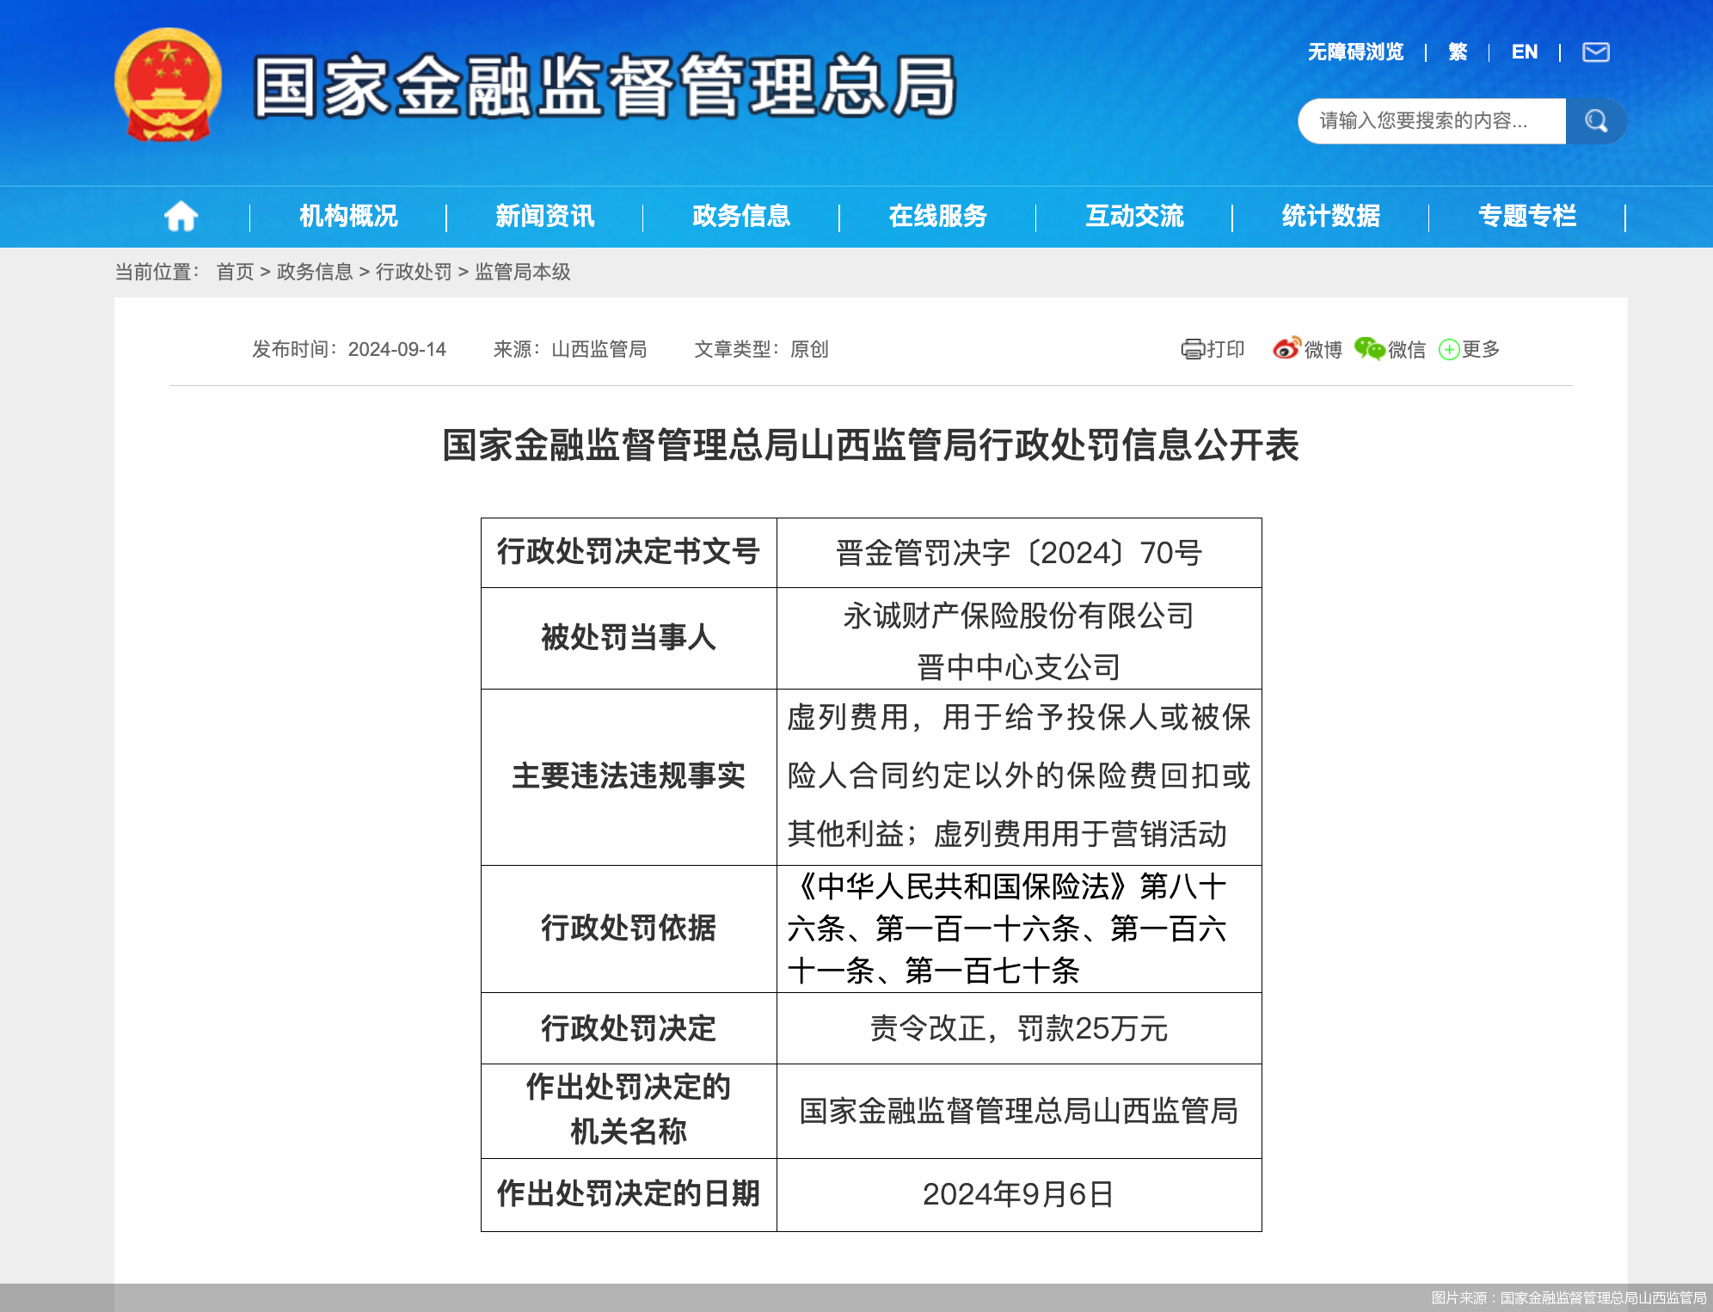Viewport: 1713px width, 1312px height.
Task: Switch to traditional Chinese via 繁
Action: [1457, 52]
